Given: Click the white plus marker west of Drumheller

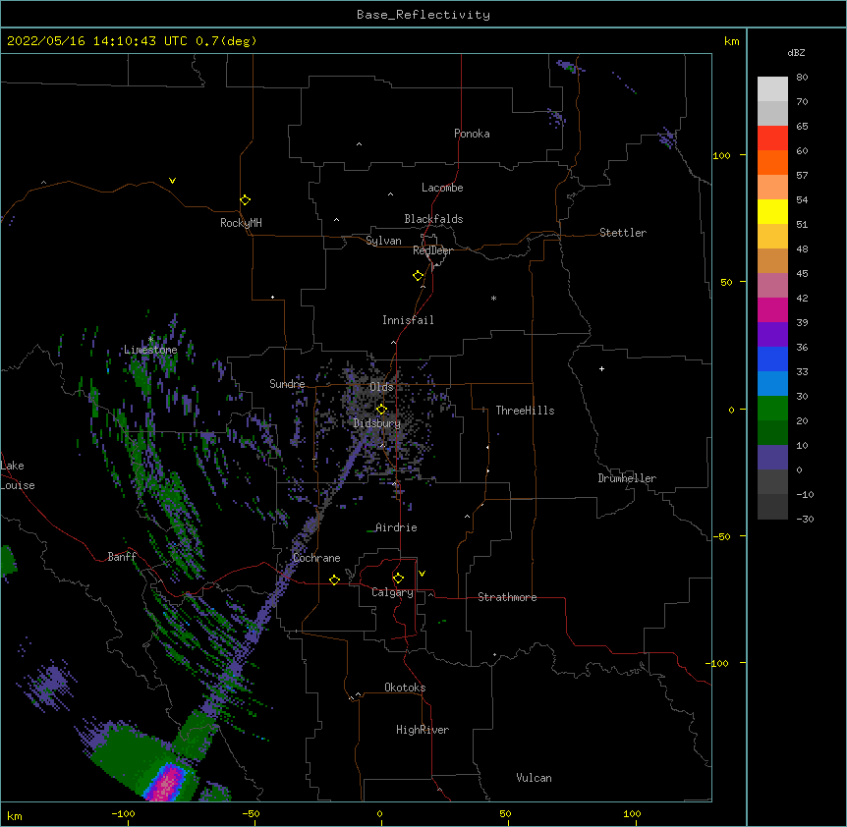Looking at the screenshot, I should pos(601,368).
